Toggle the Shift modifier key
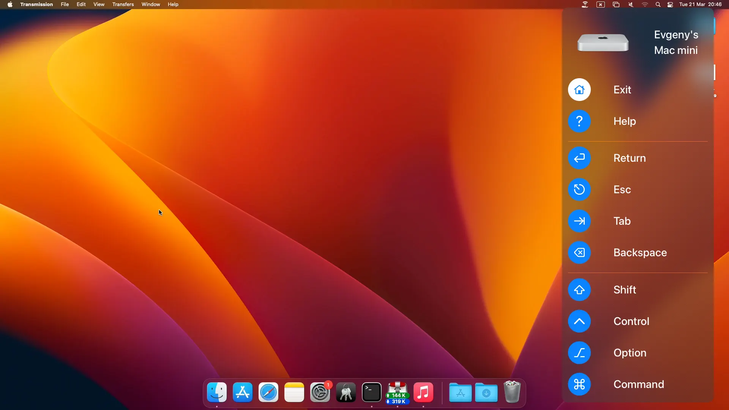This screenshot has width=729, height=410. (x=579, y=290)
